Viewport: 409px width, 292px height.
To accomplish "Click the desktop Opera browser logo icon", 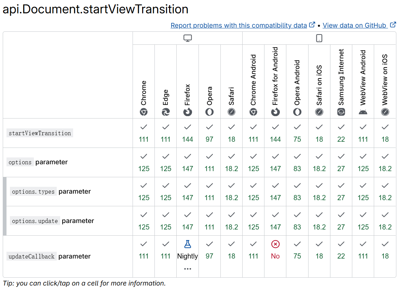I will point(209,112).
